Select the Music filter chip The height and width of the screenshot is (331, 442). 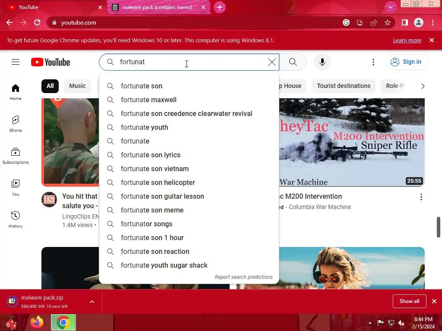(x=77, y=86)
